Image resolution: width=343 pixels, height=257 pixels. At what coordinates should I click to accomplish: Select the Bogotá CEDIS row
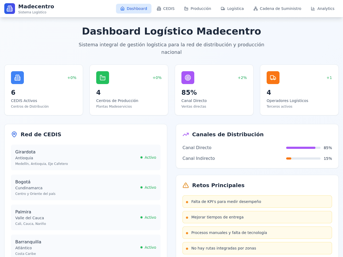86,187
